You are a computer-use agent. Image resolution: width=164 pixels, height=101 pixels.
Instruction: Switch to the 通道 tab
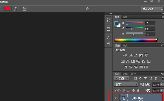[x=125, y=74]
